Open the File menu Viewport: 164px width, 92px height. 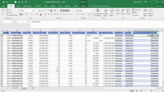click(x=4, y=6)
